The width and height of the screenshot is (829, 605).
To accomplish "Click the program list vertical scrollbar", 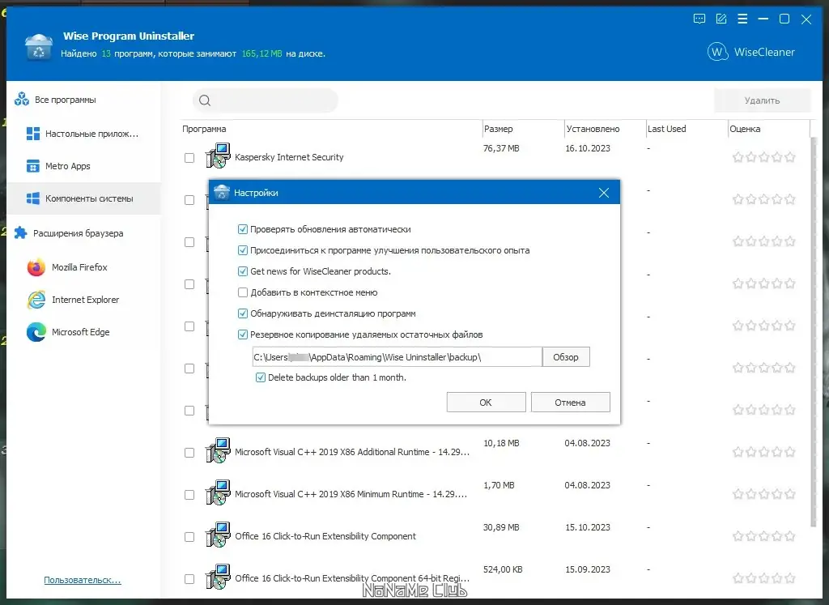I will tap(814, 331).
